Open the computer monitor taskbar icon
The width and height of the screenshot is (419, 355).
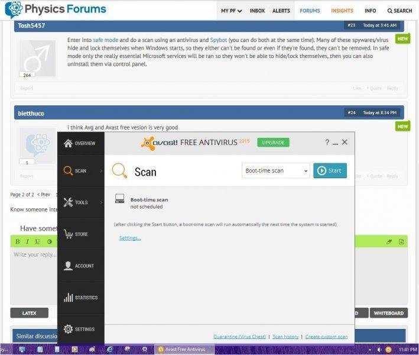[22, 349]
